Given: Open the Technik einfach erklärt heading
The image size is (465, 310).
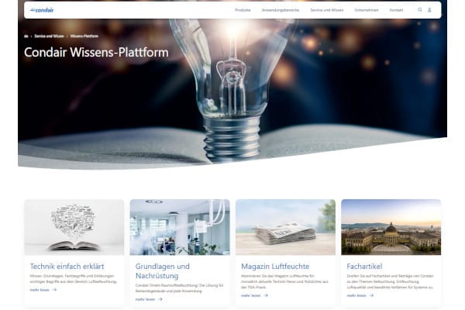Looking at the screenshot, I should click(67, 267).
